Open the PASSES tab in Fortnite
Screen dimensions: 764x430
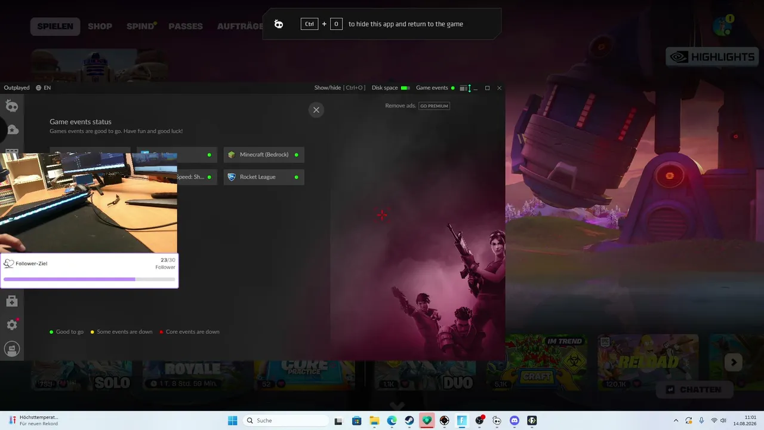click(186, 26)
